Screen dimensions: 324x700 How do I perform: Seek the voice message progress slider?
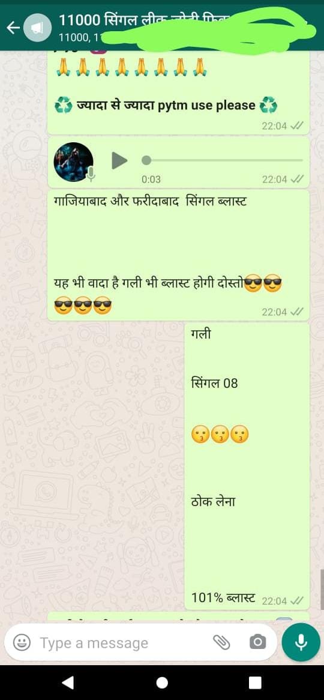click(222, 160)
